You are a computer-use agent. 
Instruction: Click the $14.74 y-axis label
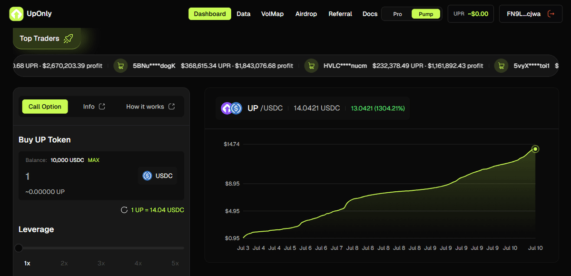pos(232,144)
